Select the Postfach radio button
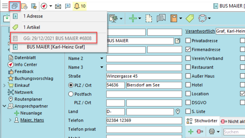 [71, 94]
